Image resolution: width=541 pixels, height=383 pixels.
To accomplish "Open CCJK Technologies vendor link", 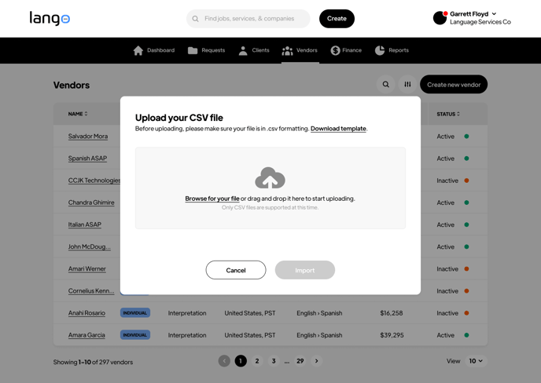I will [94, 181].
